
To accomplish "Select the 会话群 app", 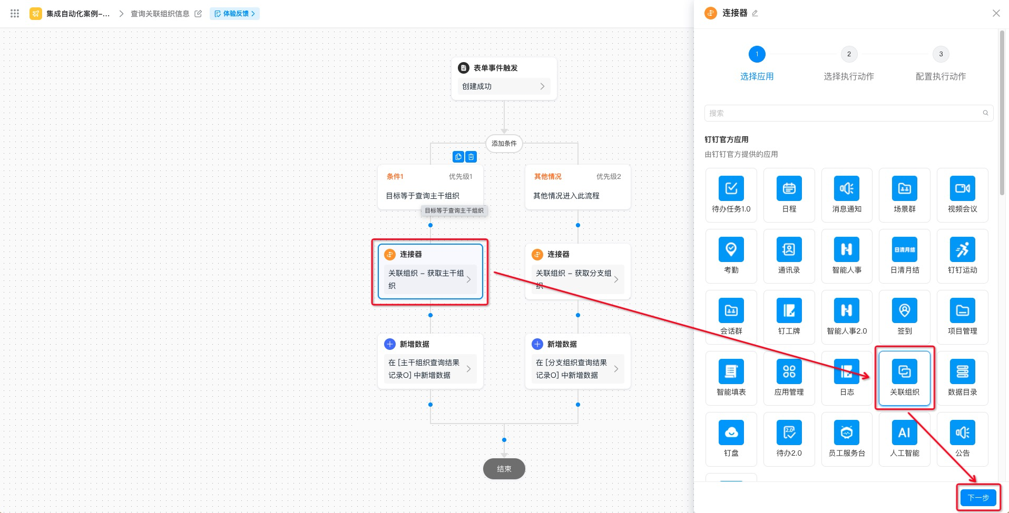I will pos(731,317).
